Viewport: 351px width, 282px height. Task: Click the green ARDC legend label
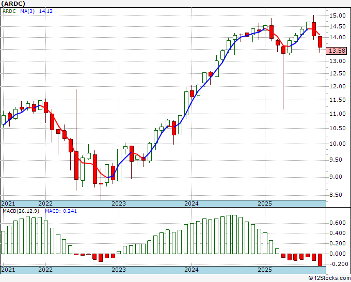click(x=9, y=11)
